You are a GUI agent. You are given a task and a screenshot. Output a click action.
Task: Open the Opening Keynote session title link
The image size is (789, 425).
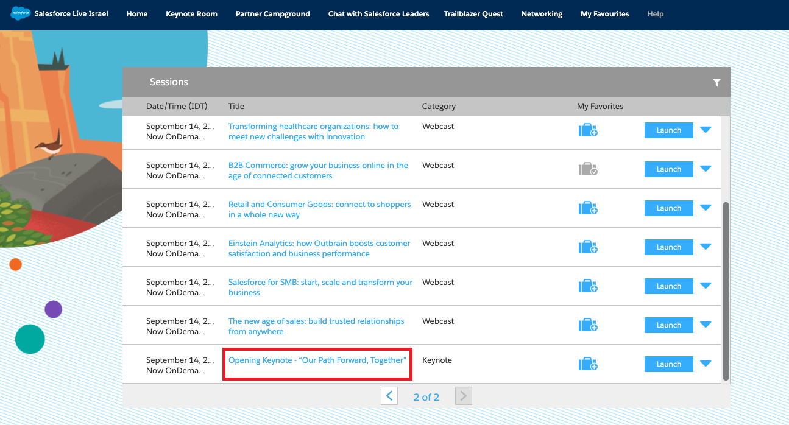[317, 360]
